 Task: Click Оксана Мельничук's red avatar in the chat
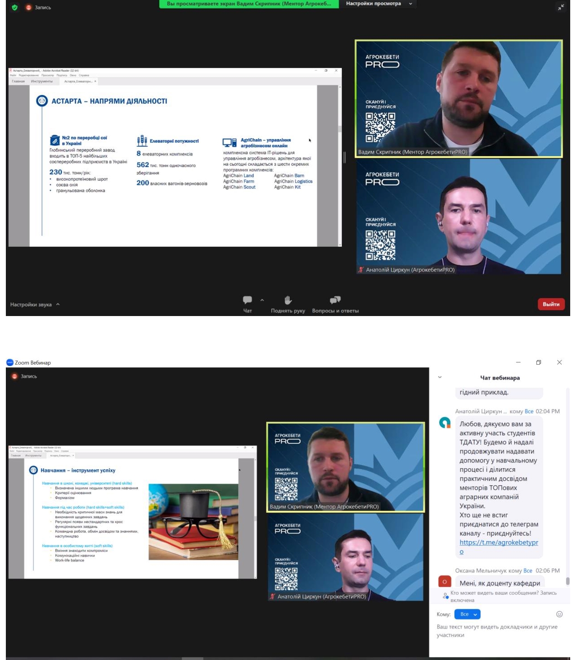pos(445,581)
